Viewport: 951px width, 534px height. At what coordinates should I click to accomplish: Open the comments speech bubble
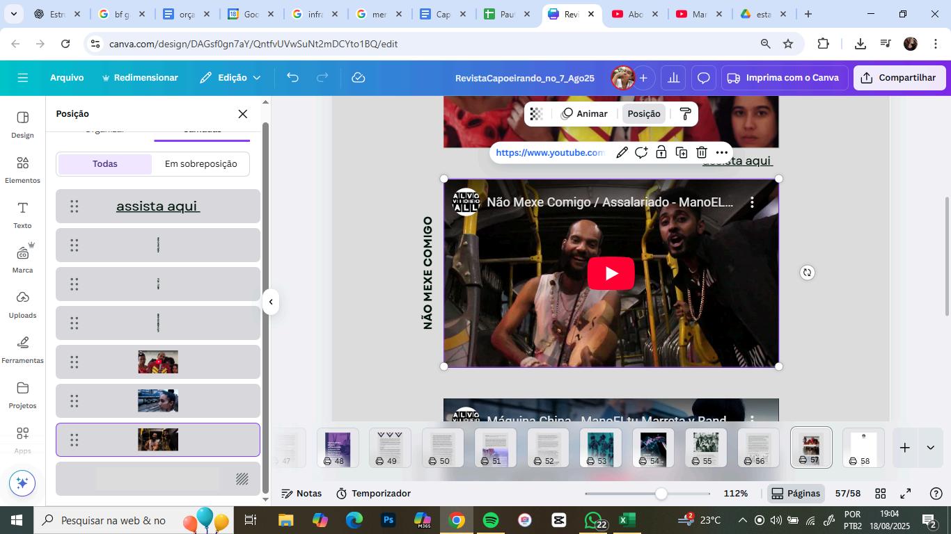click(704, 78)
